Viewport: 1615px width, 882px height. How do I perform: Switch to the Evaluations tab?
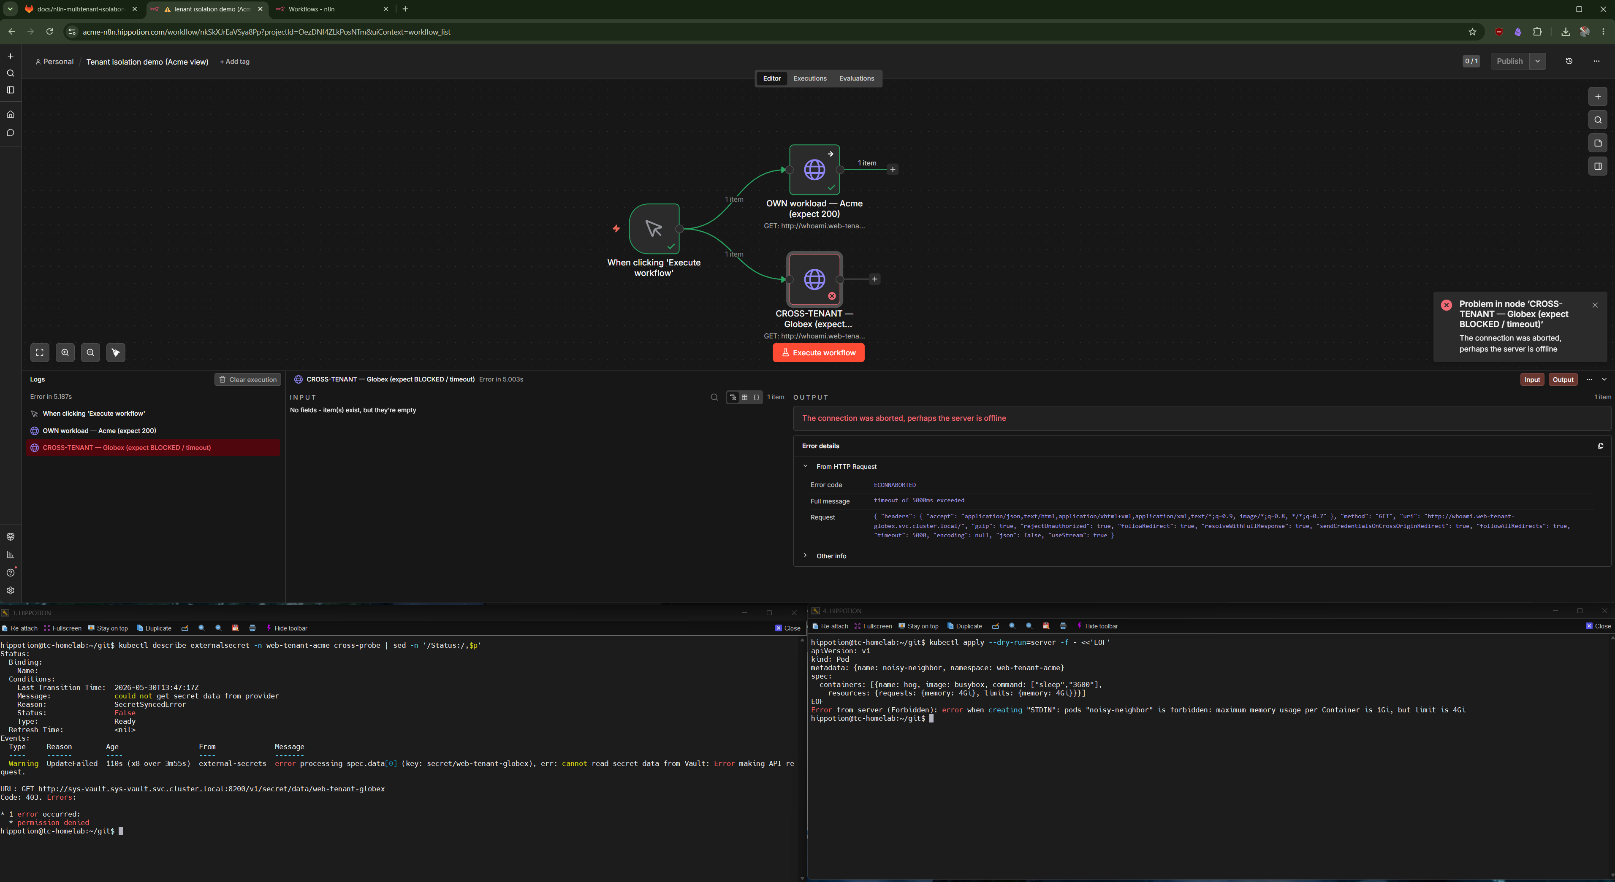click(x=856, y=79)
